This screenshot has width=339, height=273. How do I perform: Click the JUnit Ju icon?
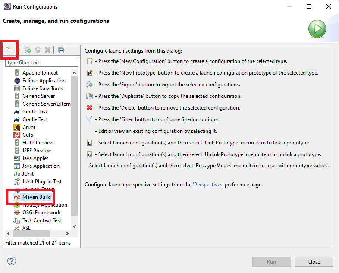17,174
